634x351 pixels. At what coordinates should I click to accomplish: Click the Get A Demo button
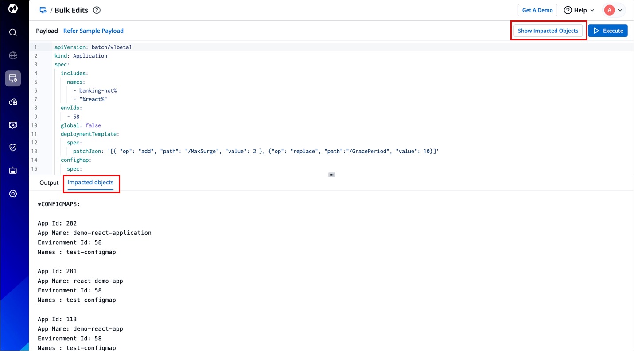(537, 10)
